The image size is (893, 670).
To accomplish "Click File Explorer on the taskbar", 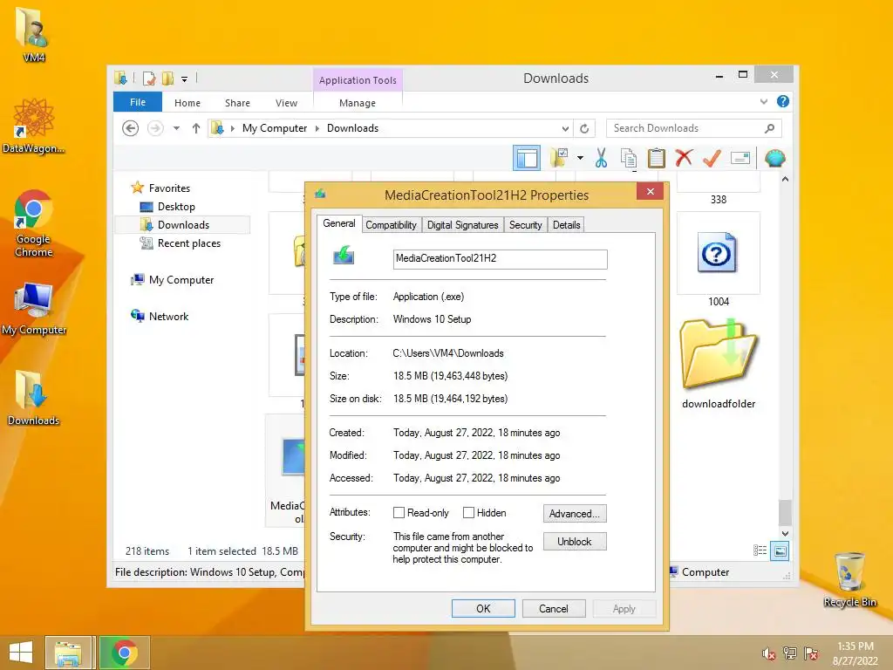I will point(68,653).
